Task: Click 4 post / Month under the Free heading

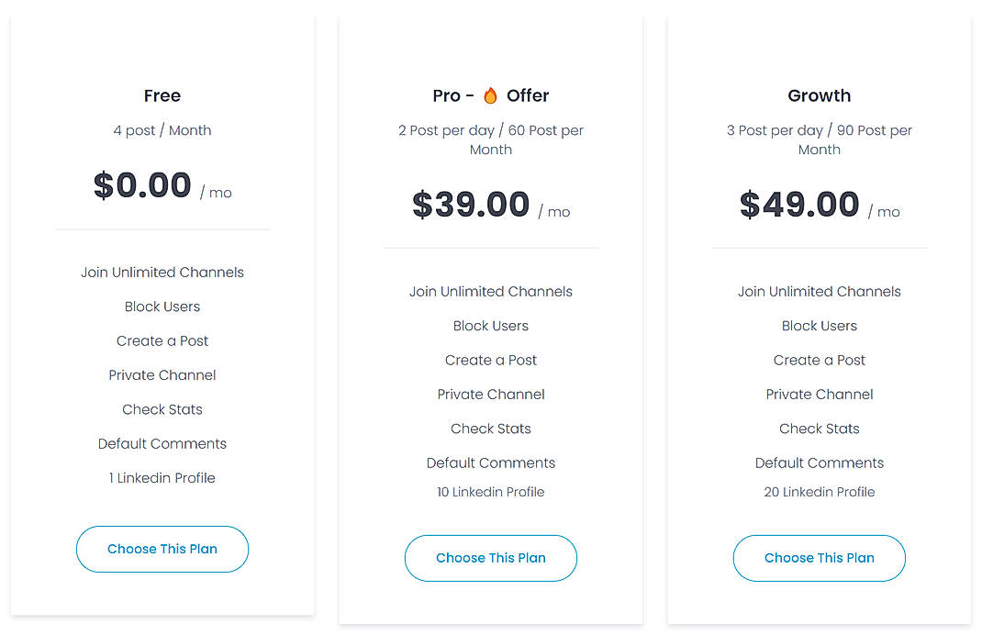Action: click(x=162, y=130)
